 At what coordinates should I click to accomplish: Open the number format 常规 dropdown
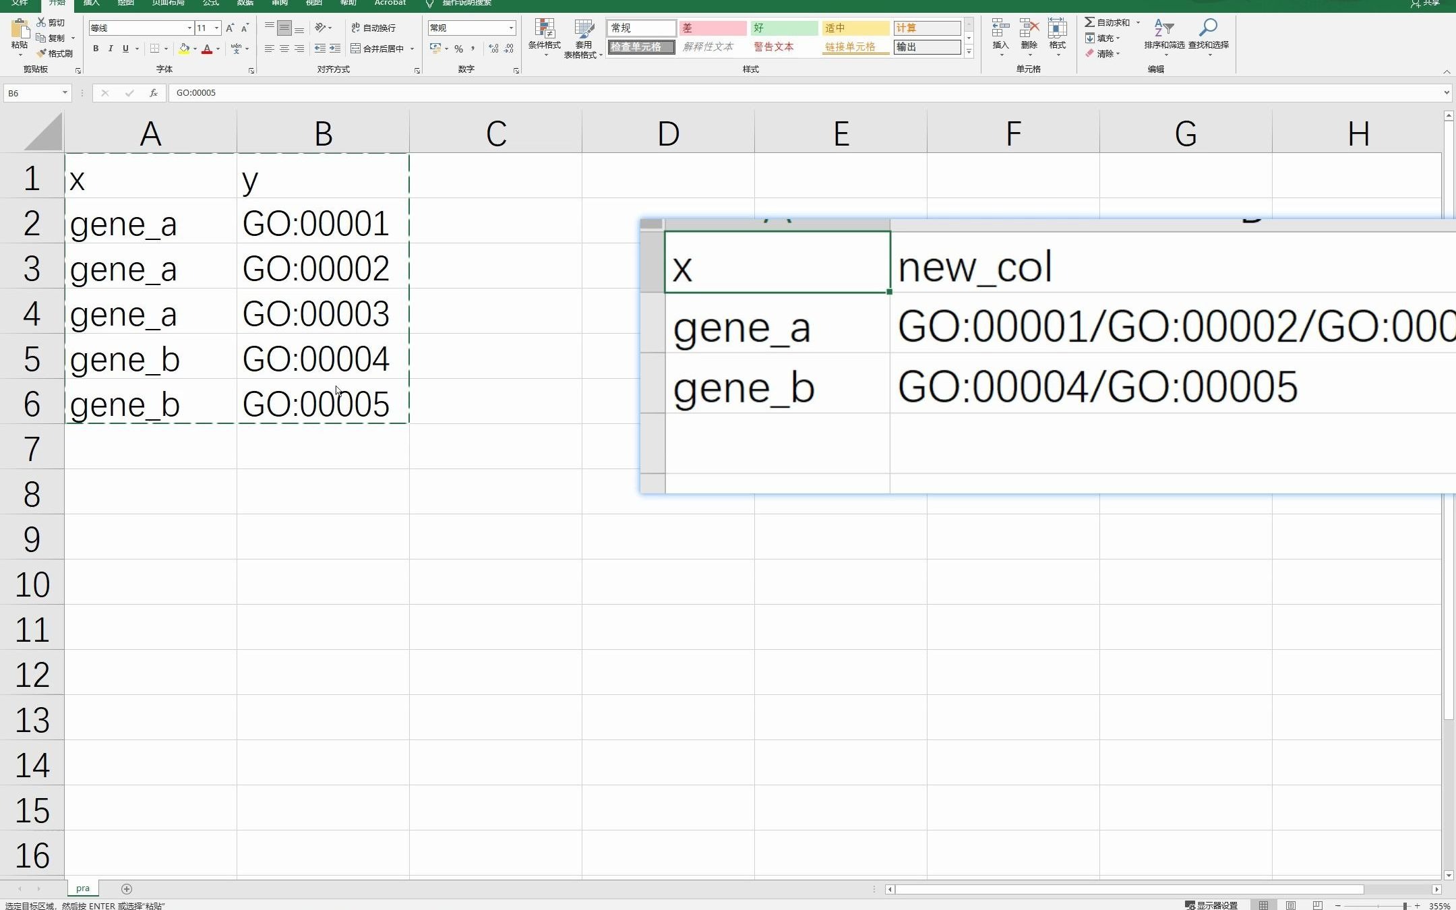click(511, 28)
